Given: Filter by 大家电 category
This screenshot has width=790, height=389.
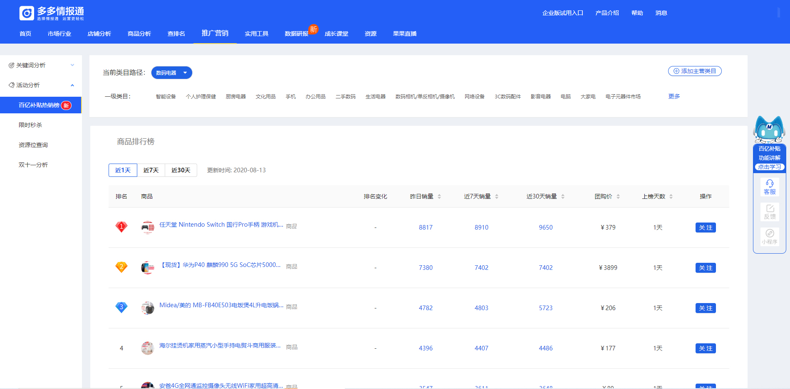Looking at the screenshot, I should tap(588, 96).
